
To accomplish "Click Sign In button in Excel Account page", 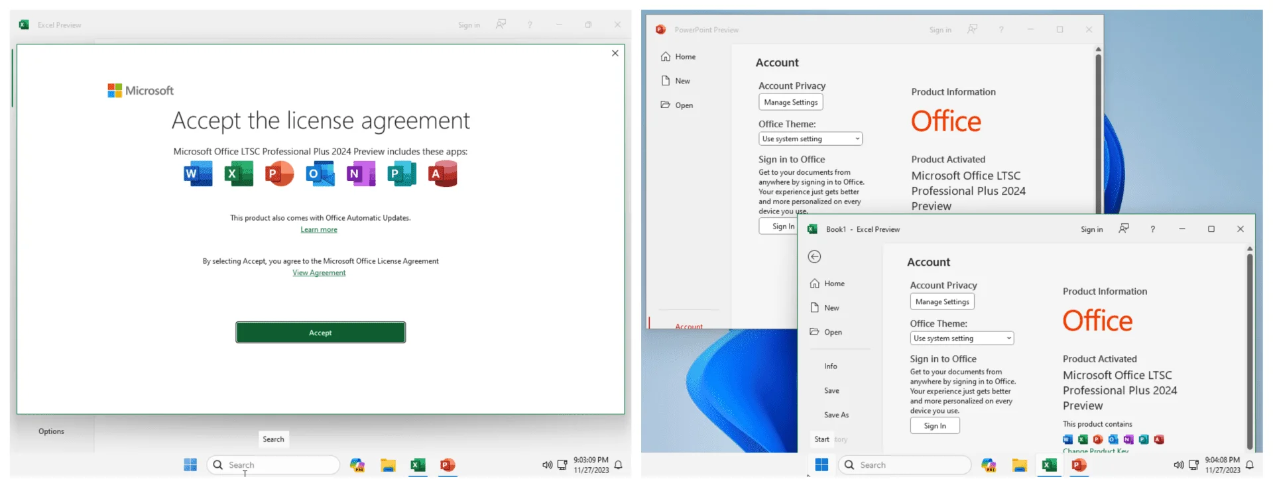I will tap(935, 426).
